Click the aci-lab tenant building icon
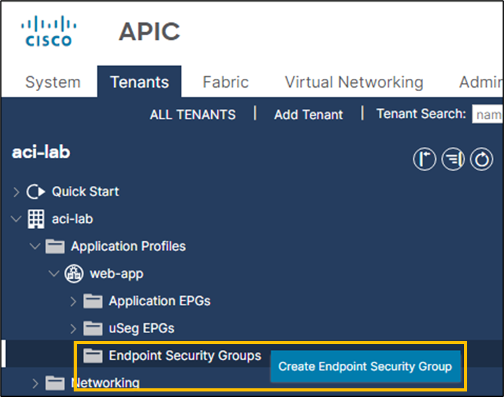Screen dimensions: 504x397 tap(36, 219)
